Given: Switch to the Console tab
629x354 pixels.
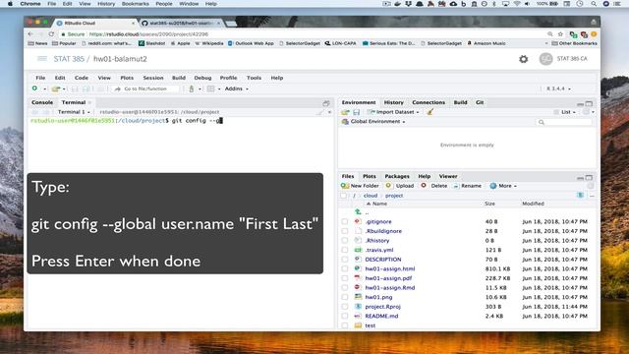Looking at the screenshot, I should [x=42, y=102].
